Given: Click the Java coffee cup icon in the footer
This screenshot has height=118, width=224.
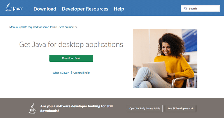Looking at the screenshot, I should (32, 108).
